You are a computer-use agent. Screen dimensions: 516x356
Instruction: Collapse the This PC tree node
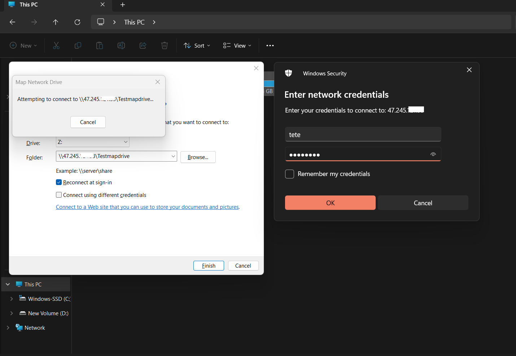pyautogui.click(x=8, y=284)
